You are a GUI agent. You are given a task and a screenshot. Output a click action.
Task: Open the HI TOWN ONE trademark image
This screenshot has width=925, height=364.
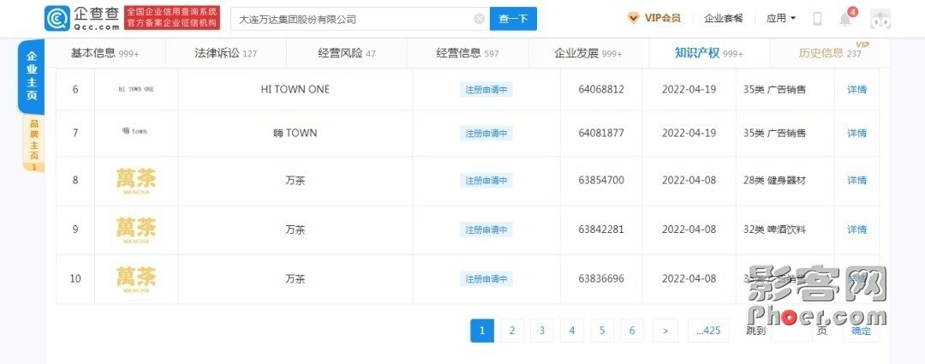pos(136,90)
